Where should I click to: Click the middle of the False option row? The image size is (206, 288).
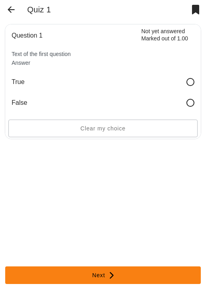(103, 103)
